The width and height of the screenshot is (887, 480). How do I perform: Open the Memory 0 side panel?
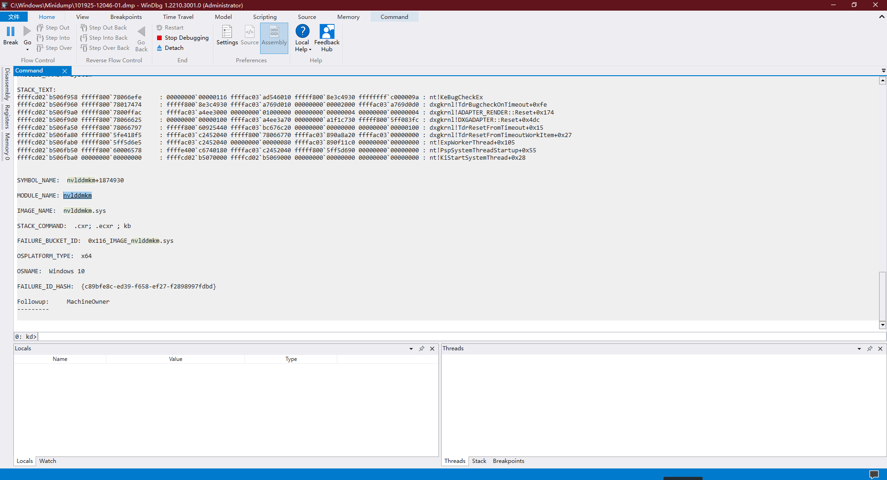7,146
